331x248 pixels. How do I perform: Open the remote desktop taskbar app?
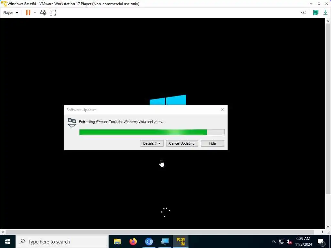pos(165,242)
